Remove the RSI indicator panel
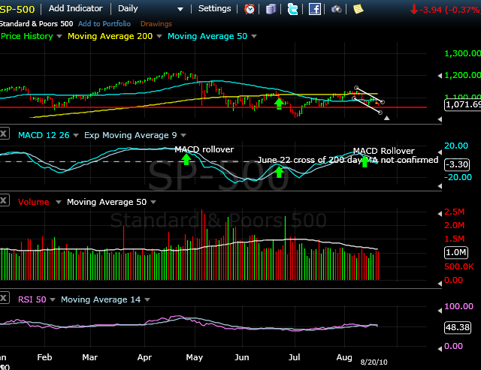The height and width of the screenshot is (370, 481). (4, 299)
